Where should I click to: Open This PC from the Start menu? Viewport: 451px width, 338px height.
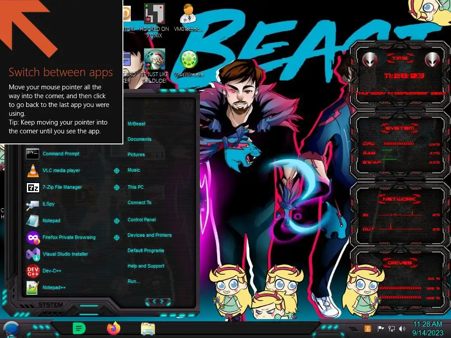tap(136, 187)
